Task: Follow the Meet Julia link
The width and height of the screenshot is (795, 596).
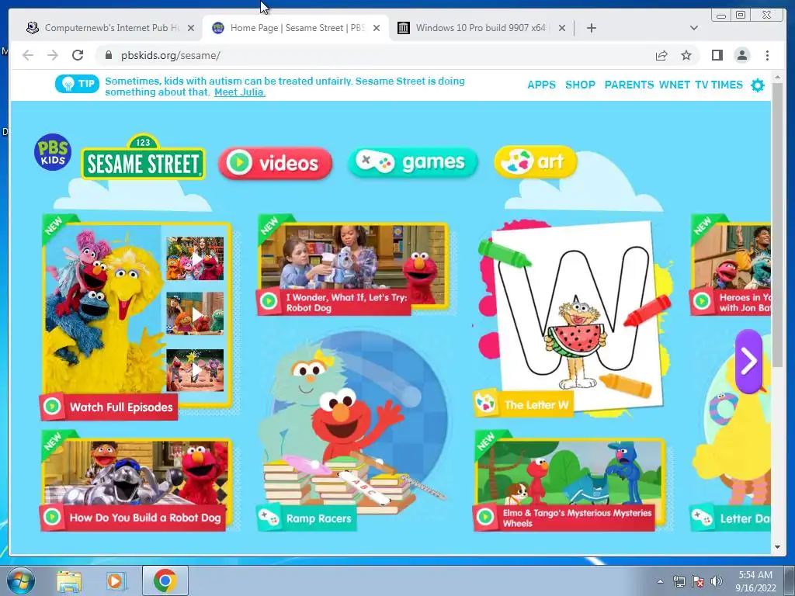Action: 240,92
